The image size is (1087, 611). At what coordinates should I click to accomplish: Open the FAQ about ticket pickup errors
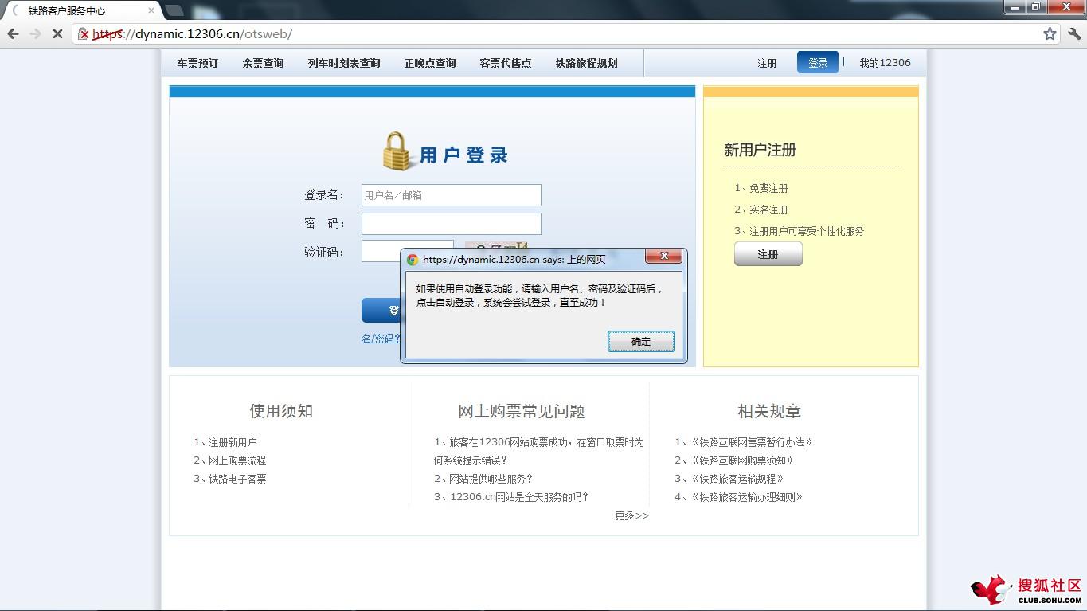[x=539, y=451]
